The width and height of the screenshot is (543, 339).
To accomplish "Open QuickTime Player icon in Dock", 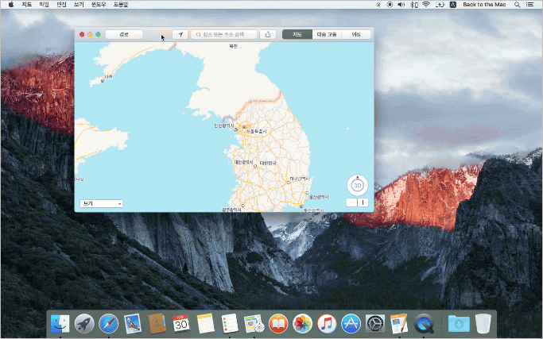I will click(424, 324).
